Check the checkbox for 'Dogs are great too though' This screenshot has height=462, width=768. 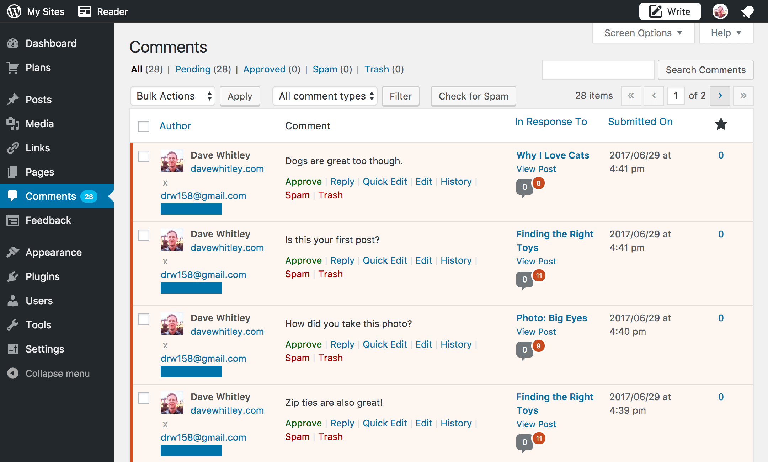point(144,156)
